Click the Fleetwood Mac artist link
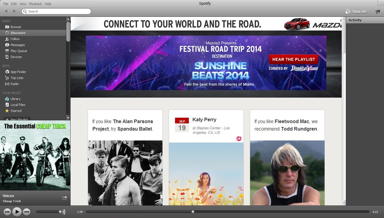Image resolution: width=384 pixels, height=218 pixels. click(x=292, y=121)
